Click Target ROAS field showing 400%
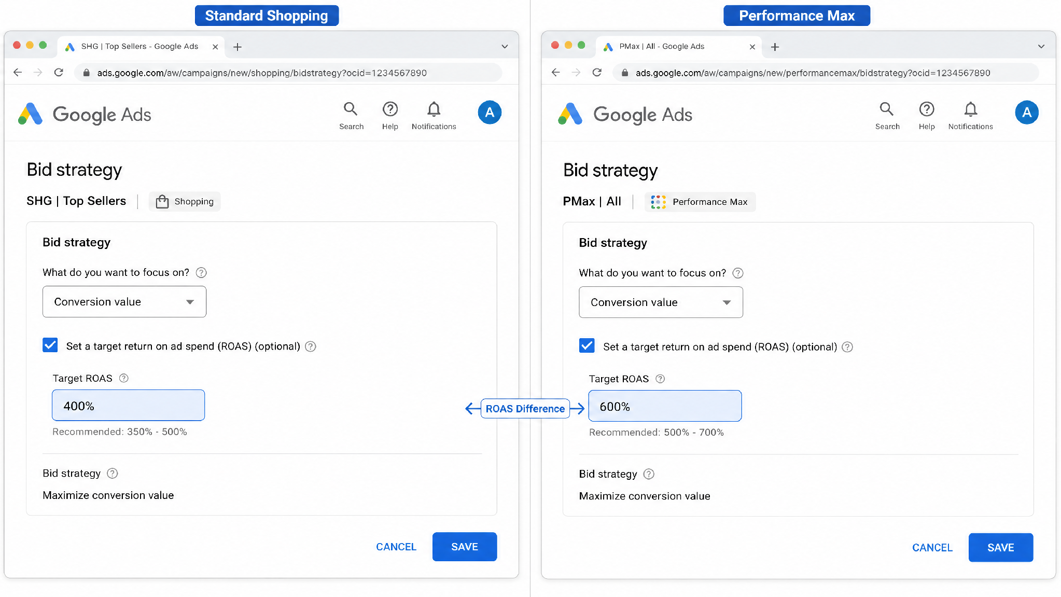This screenshot has height=597, width=1061. (129, 406)
